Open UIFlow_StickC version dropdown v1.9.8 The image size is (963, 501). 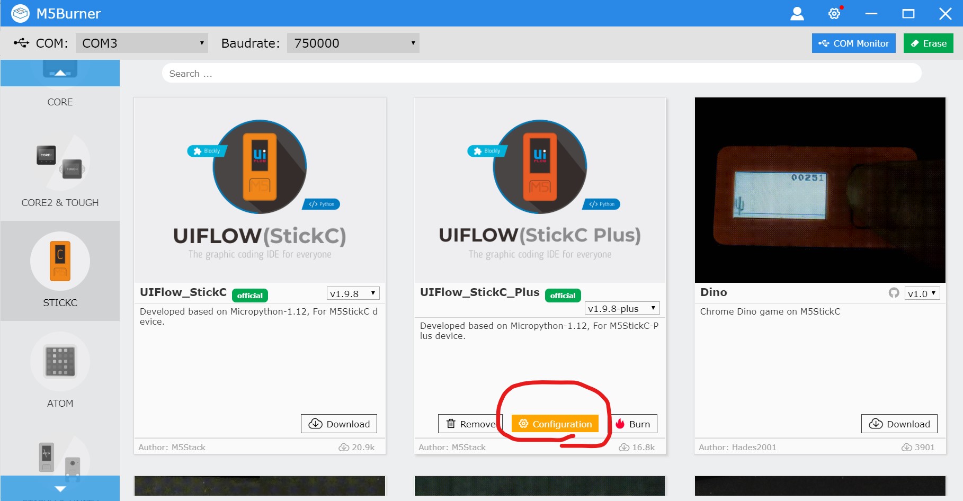353,293
